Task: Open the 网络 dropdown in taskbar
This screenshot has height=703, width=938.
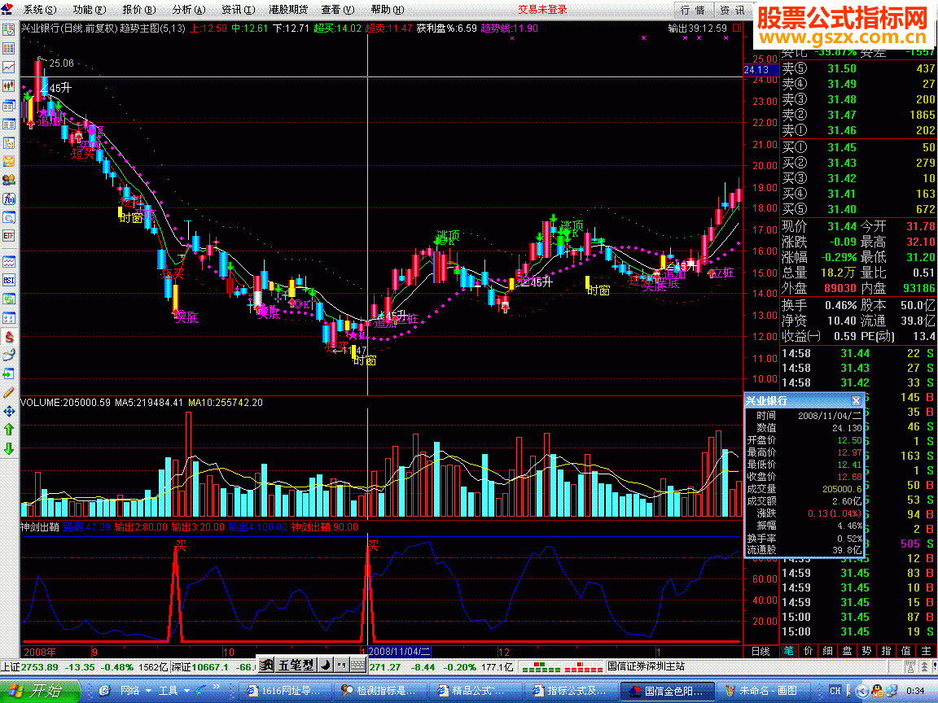Action: [135, 691]
